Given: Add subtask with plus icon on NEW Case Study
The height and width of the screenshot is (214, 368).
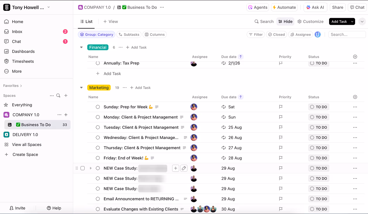Looking at the screenshot, I should (175, 168).
